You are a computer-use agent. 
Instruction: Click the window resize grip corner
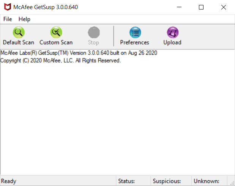232,183
